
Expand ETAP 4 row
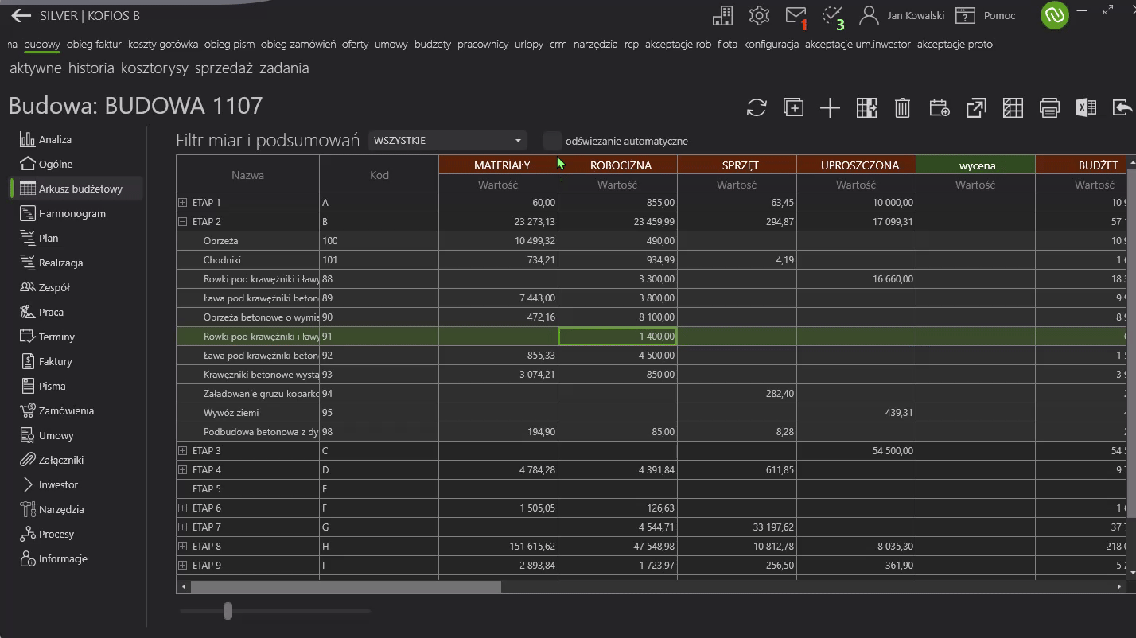pos(182,470)
